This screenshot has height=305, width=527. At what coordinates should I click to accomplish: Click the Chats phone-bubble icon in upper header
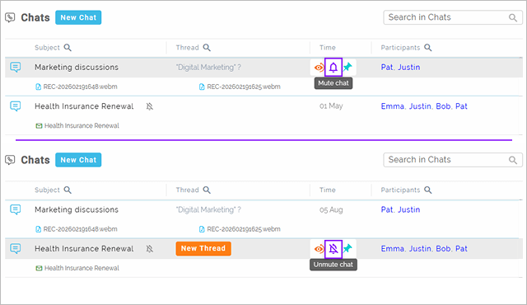[x=10, y=17]
